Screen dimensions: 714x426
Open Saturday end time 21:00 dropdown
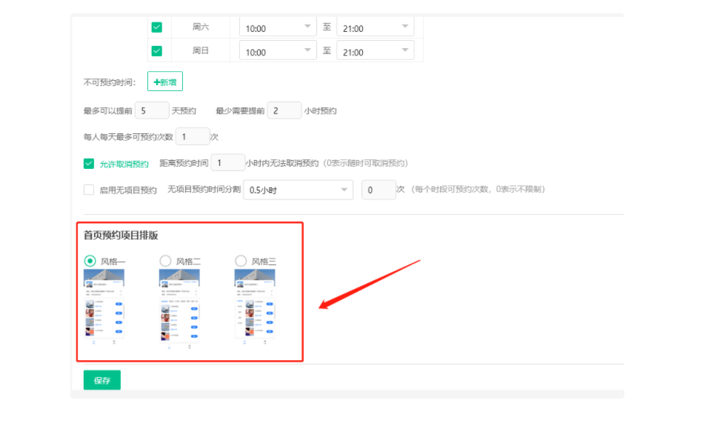(375, 28)
